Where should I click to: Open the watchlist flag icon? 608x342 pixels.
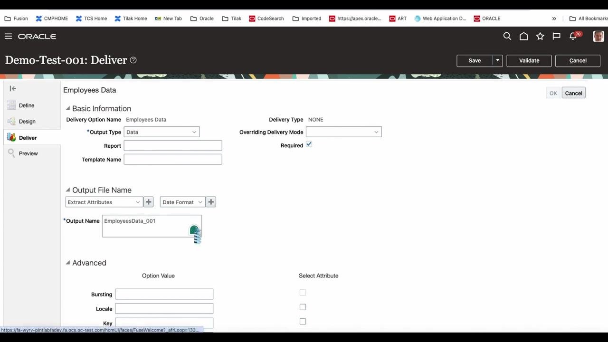[x=556, y=36]
